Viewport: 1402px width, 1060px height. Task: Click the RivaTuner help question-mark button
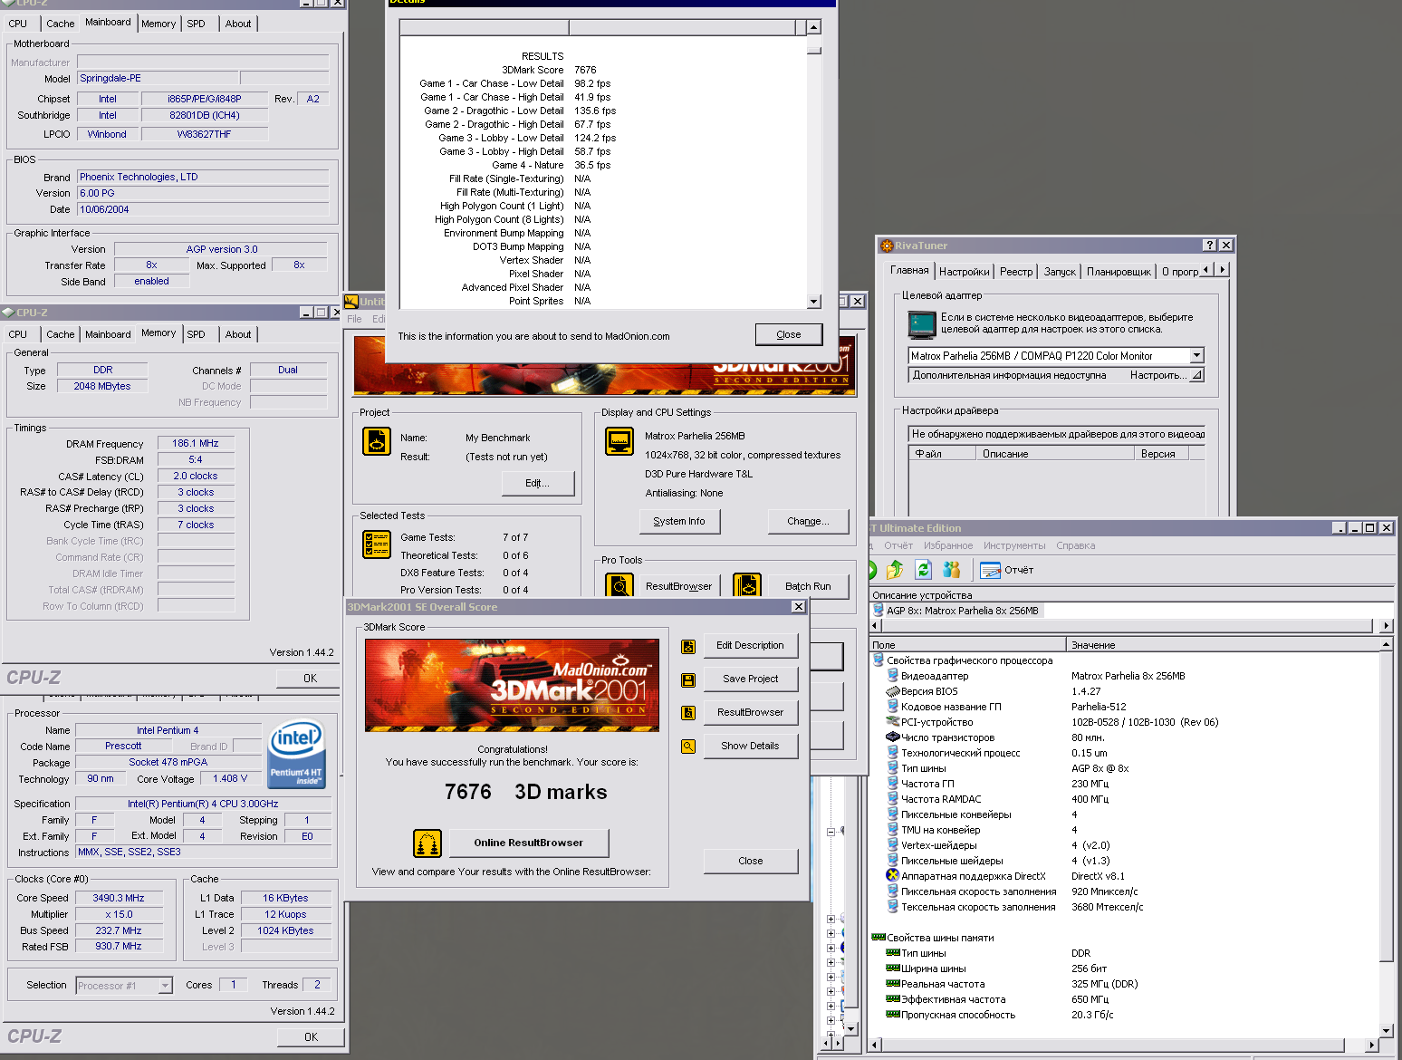1209,246
